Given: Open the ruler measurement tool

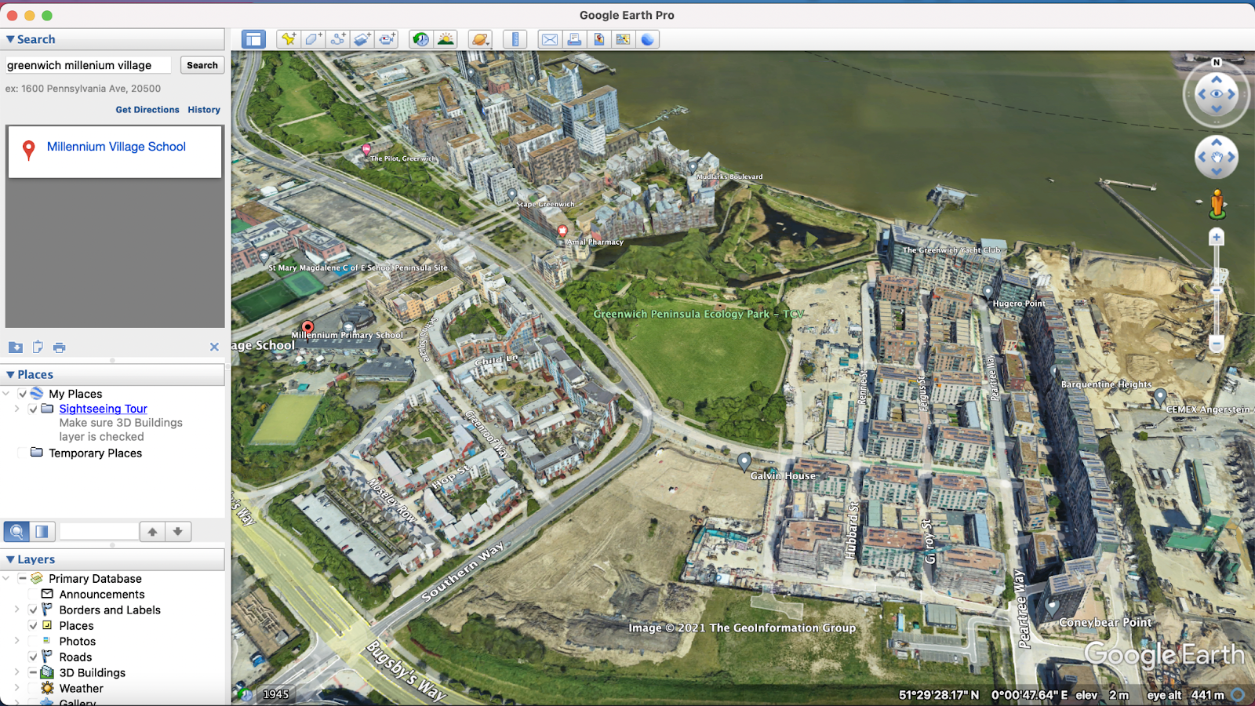Looking at the screenshot, I should point(515,39).
